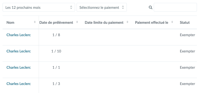The height and width of the screenshot is (93, 199).
Task: Open the Sélectionnez le paiement dropdown
Action: (x=102, y=7)
